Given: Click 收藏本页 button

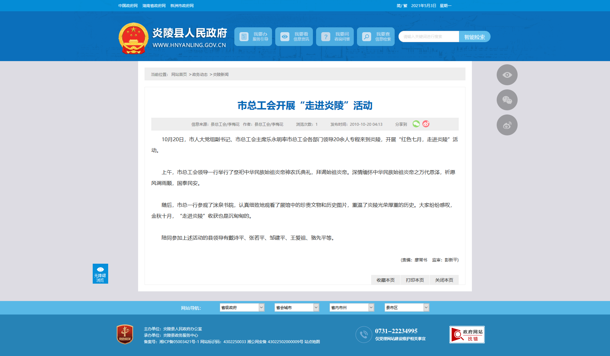Looking at the screenshot, I should [x=386, y=280].
